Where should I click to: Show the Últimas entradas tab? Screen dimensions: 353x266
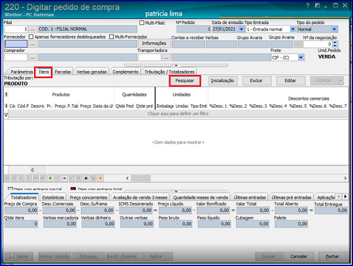point(250,198)
